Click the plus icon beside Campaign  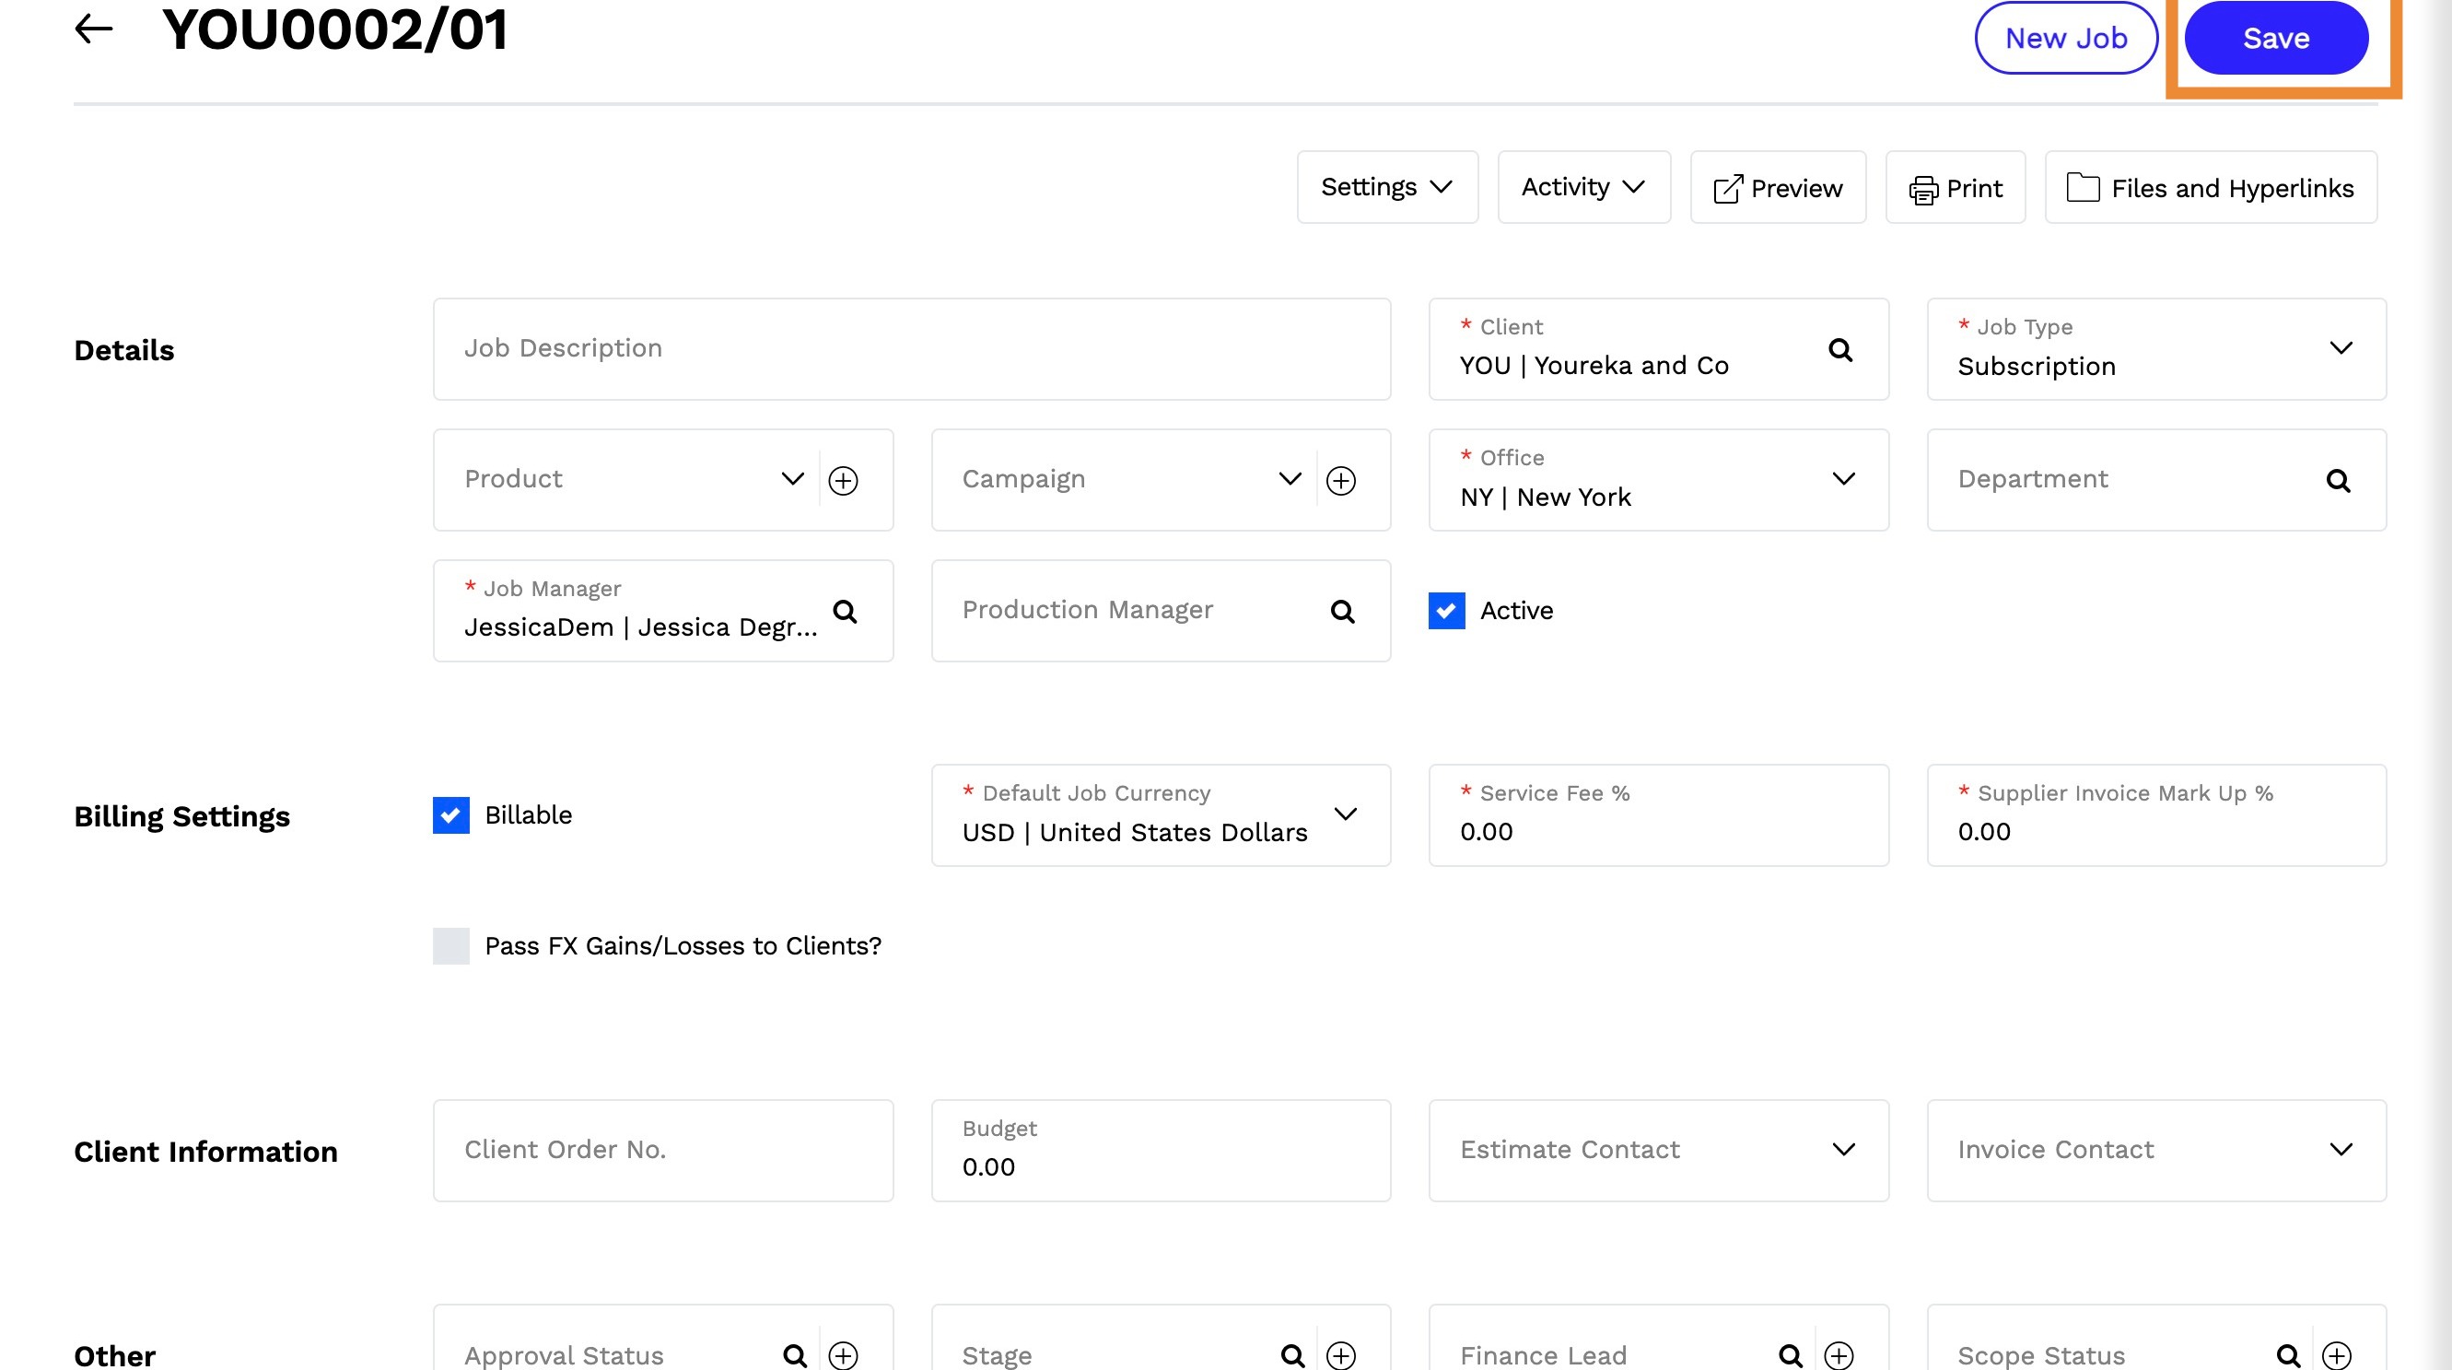point(1340,480)
